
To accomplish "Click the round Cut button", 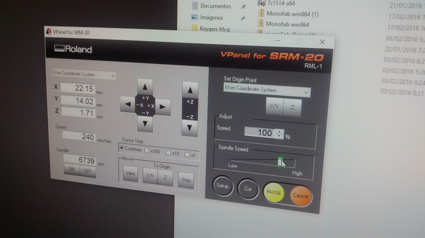I will (248, 189).
